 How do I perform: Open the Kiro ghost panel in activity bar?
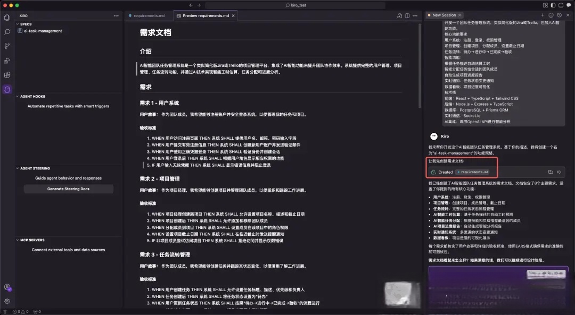(x=7, y=89)
